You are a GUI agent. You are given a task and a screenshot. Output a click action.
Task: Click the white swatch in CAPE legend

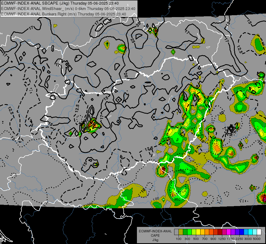click(259, 232)
